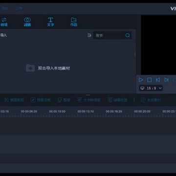Click the timeline ruler at 00:00:10:00
The height and width of the screenshot is (176, 176).
[57, 111]
